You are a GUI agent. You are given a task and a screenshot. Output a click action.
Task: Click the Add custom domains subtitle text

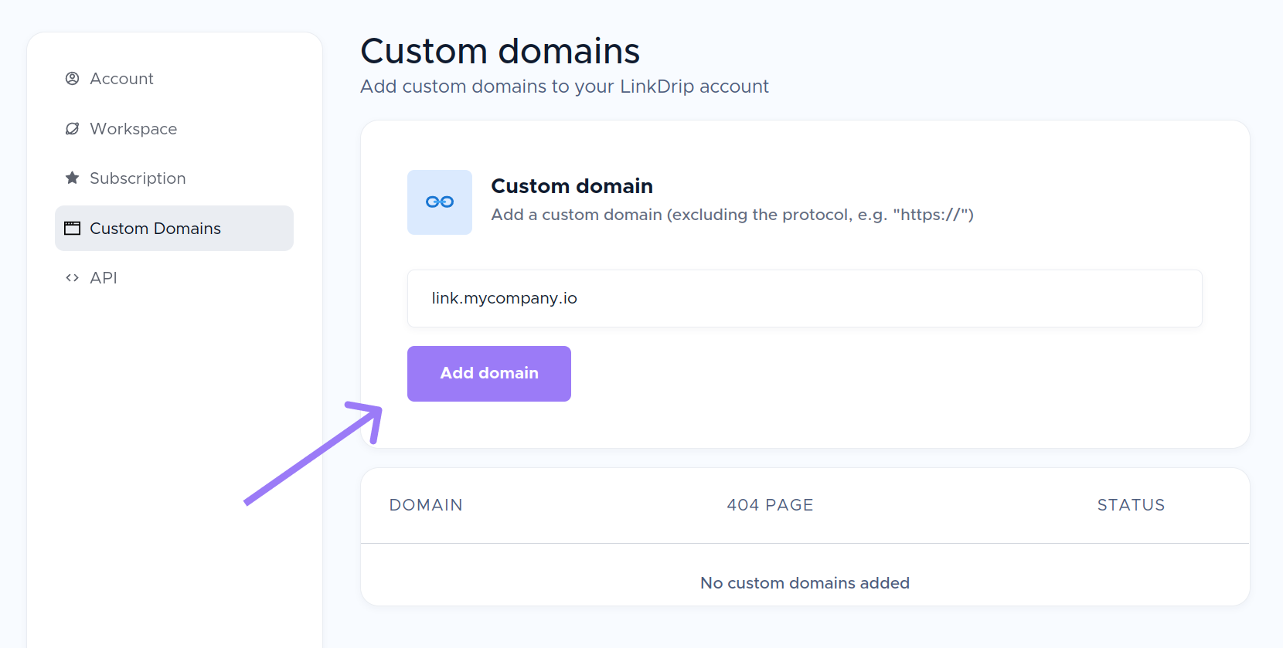(564, 86)
